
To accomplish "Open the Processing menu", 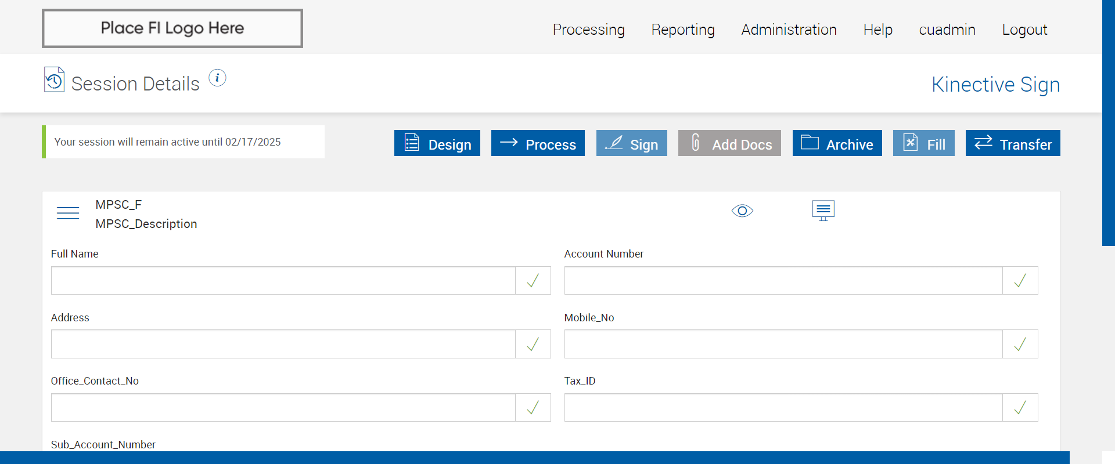I will click(589, 30).
